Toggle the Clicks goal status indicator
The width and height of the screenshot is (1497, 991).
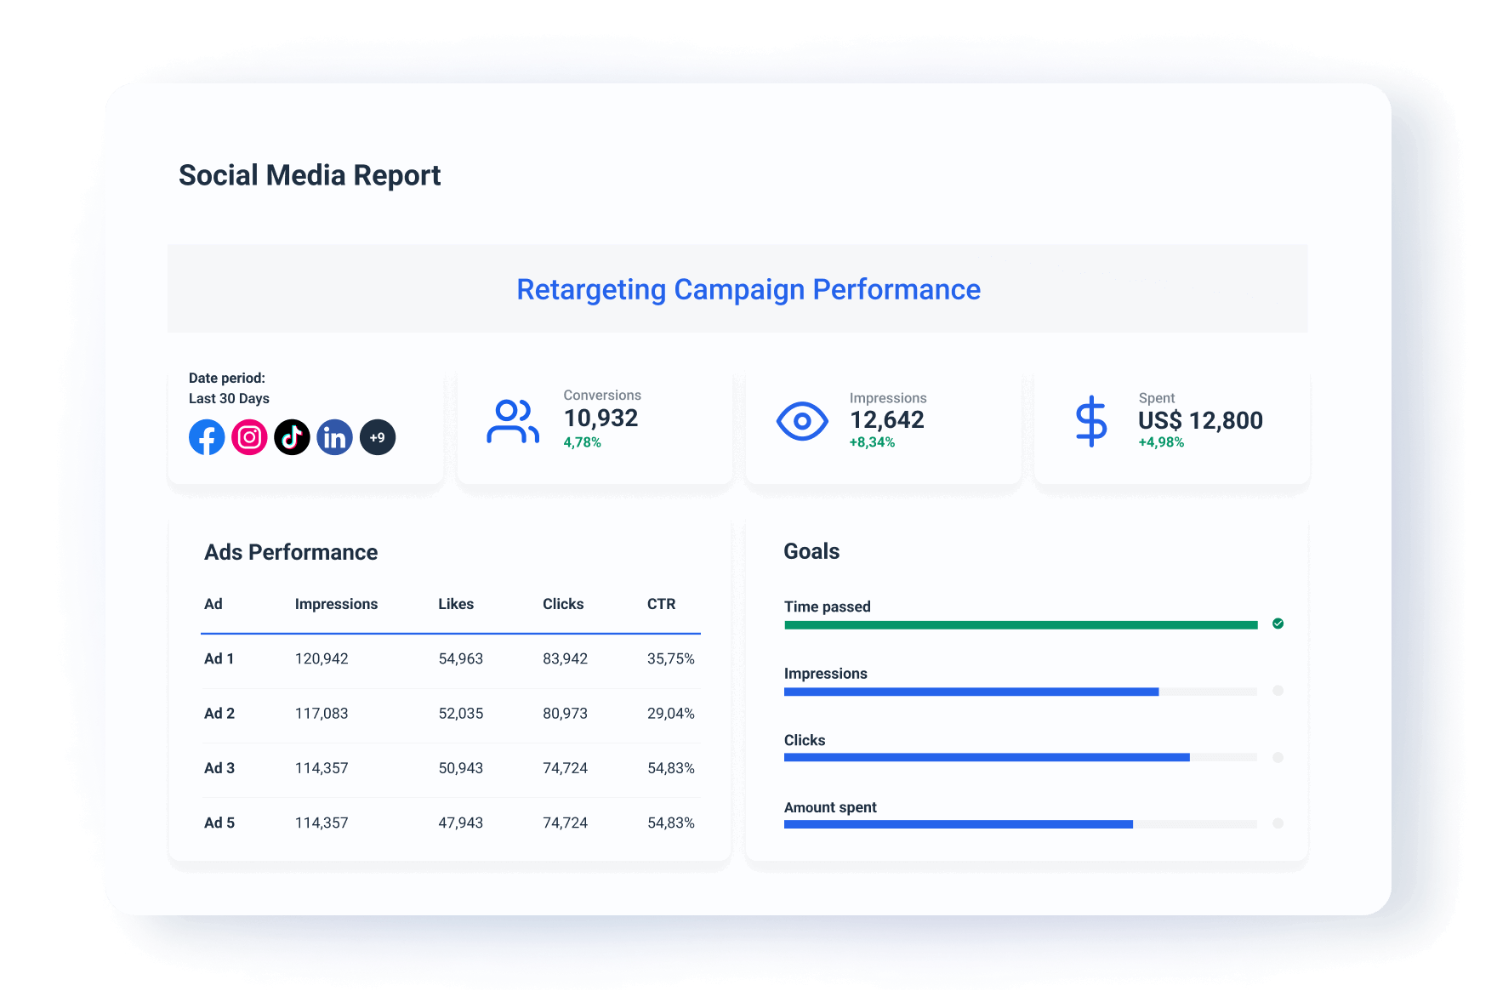click(1278, 757)
